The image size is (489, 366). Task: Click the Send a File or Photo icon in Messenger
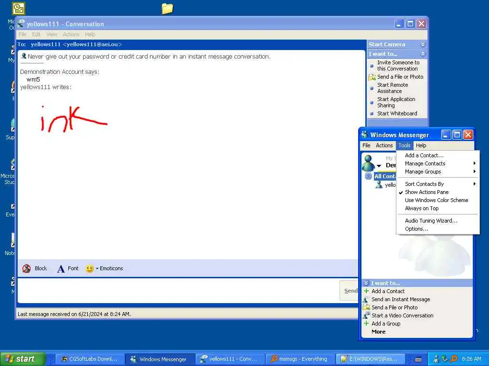point(366,307)
